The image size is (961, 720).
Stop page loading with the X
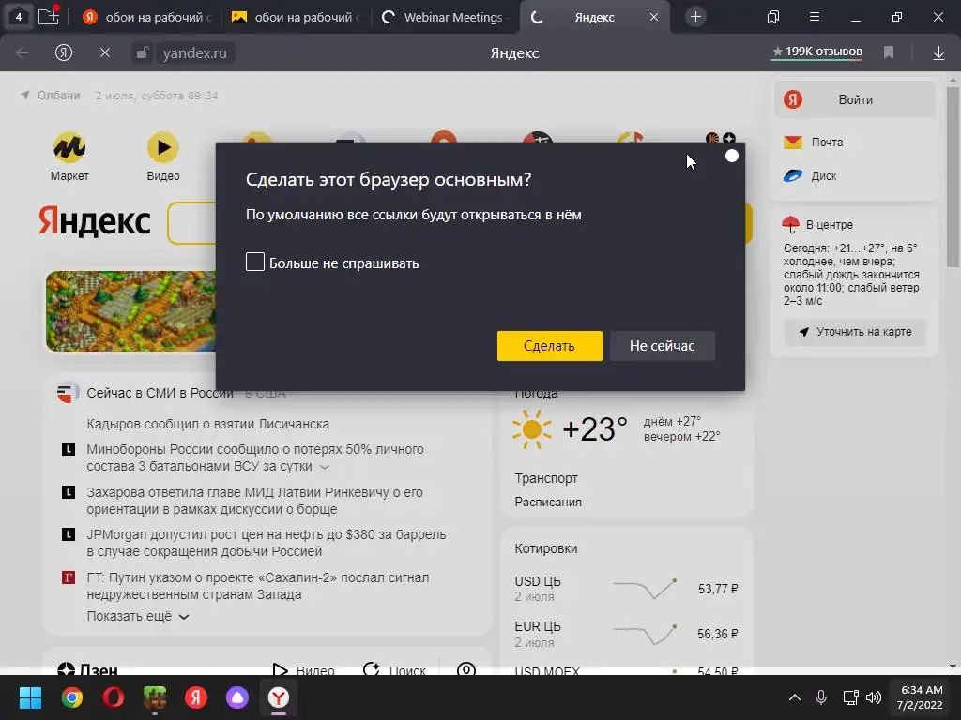(x=105, y=53)
